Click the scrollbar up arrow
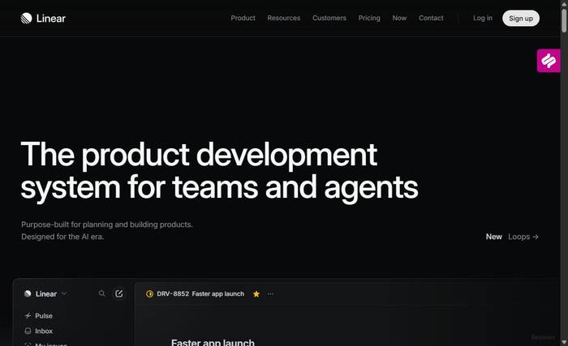This screenshot has width=568, height=346. [564, 3]
